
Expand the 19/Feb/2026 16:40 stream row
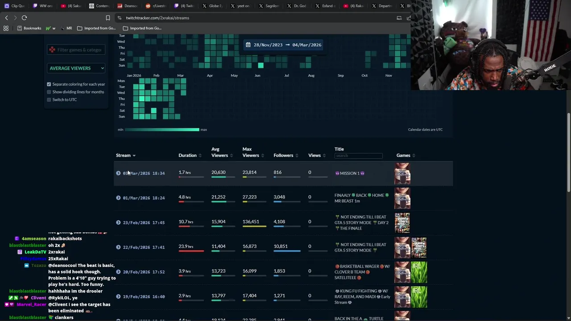[118, 296]
